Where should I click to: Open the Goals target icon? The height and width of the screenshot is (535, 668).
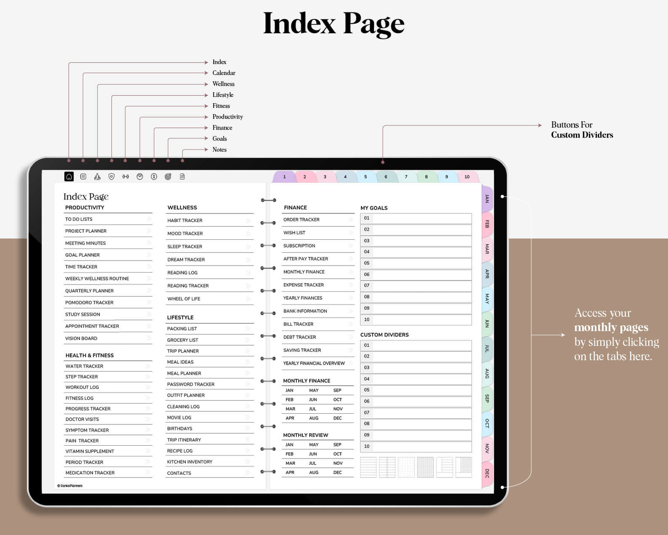[168, 176]
